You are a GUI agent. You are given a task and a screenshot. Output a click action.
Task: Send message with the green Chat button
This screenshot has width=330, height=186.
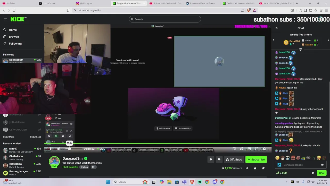[322, 173]
